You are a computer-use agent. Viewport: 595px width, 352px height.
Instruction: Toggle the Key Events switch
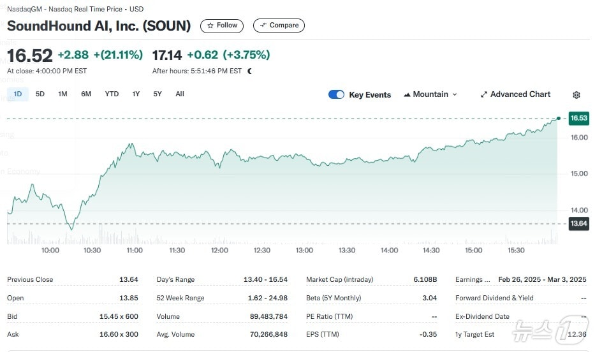click(x=336, y=94)
